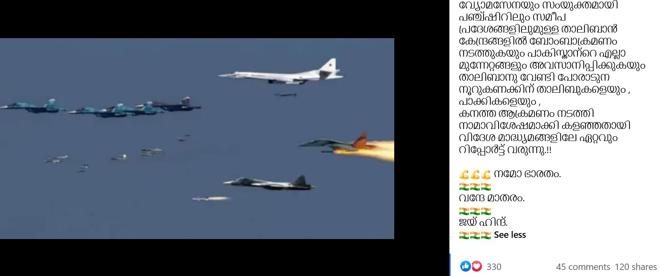Click the blue thumbs-up Like reaction icon
This screenshot has height=276, width=660.
466,266
